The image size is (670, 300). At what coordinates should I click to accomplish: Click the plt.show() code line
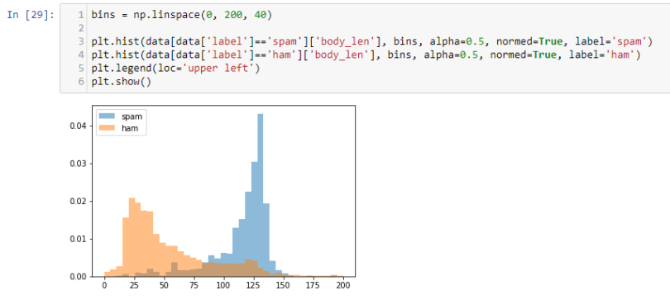tap(121, 82)
